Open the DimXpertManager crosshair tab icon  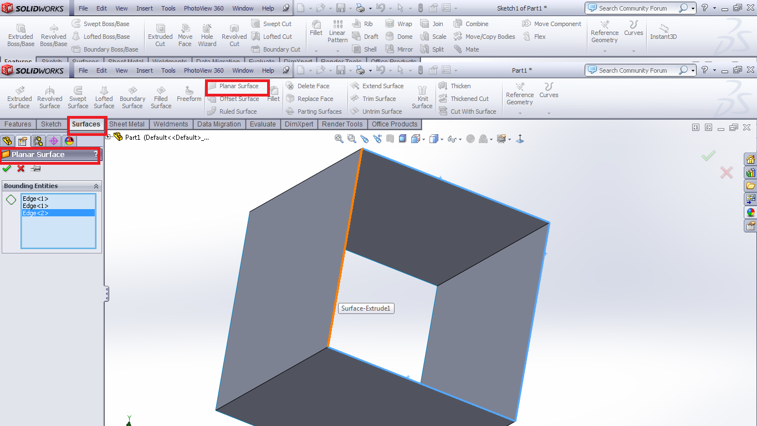pos(53,141)
